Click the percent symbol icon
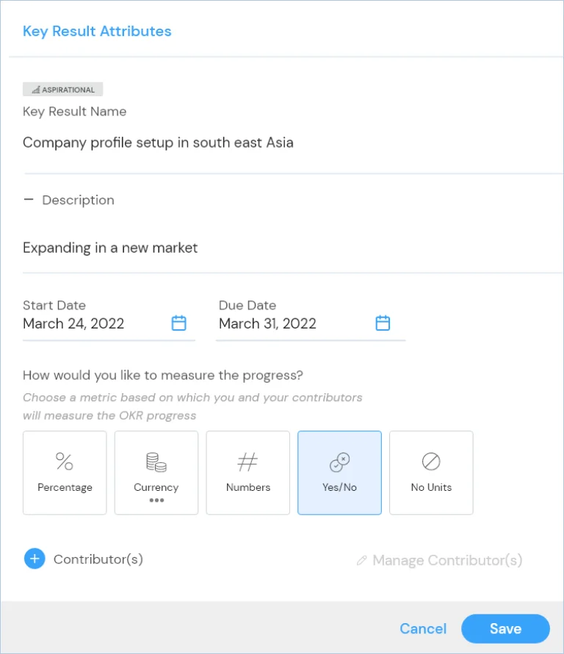This screenshot has width=564, height=654. coord(65,461)
